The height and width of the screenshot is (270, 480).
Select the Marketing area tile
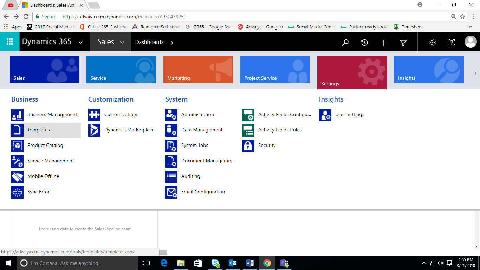click(198, 70)
